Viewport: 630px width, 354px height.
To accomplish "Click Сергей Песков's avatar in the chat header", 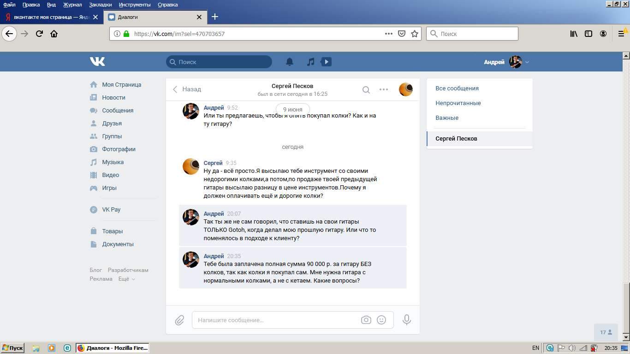I will [x=405, y=89].
